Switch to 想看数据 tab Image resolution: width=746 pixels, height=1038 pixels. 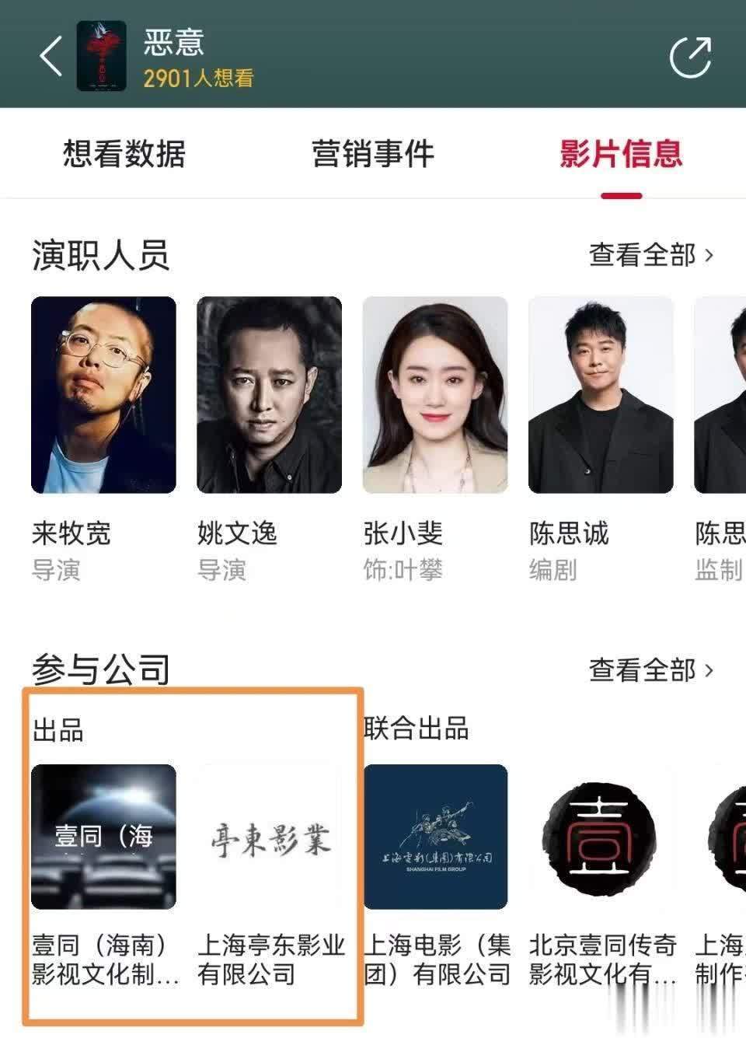(124, 153)
